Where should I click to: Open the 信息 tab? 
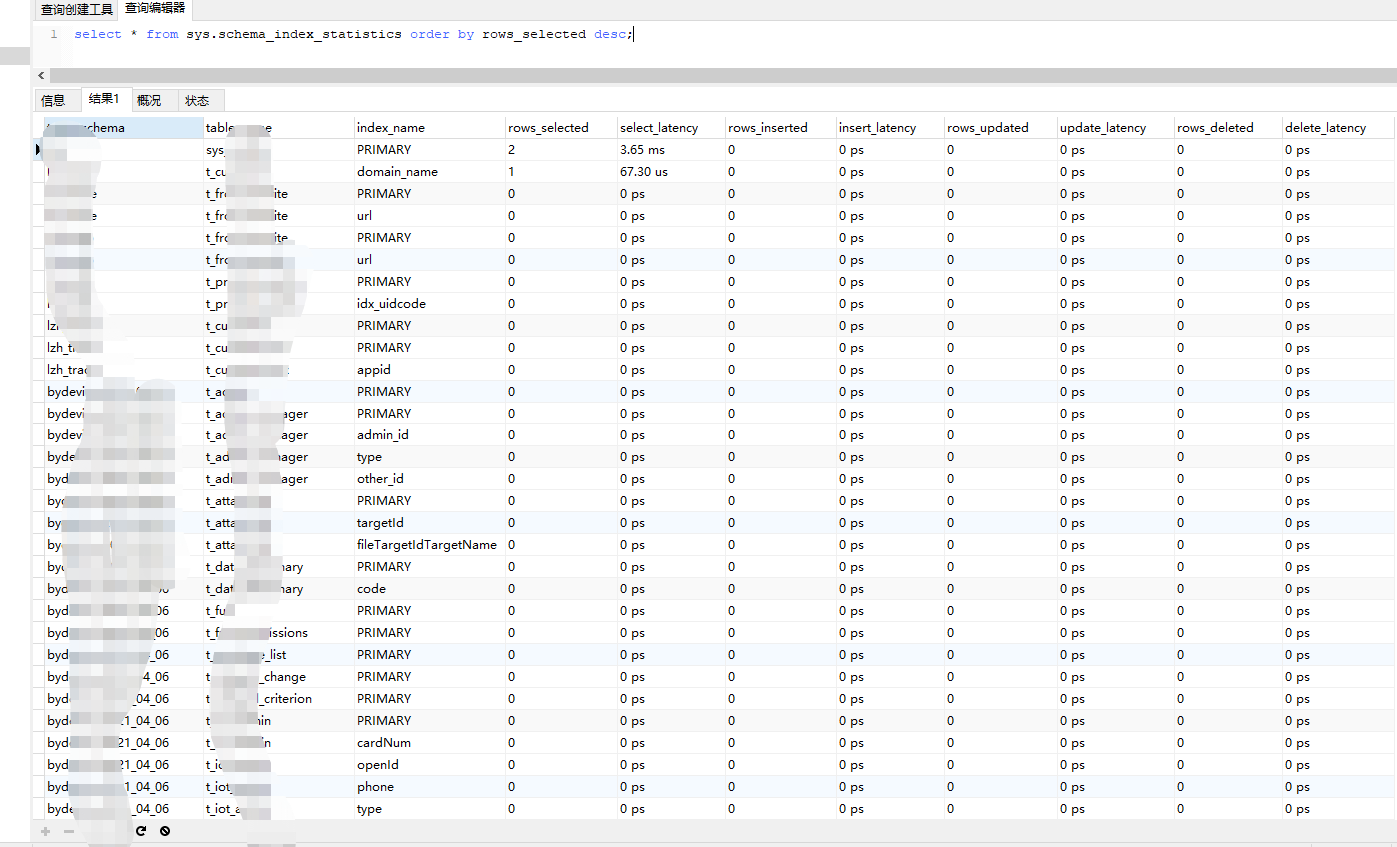(x=53, y=100)
